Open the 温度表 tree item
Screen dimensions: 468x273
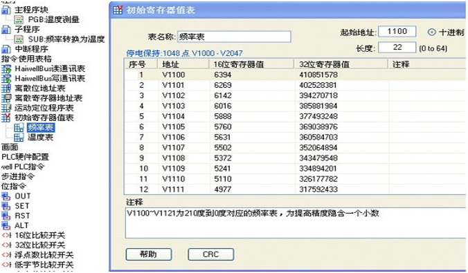(x=40, y=138)
